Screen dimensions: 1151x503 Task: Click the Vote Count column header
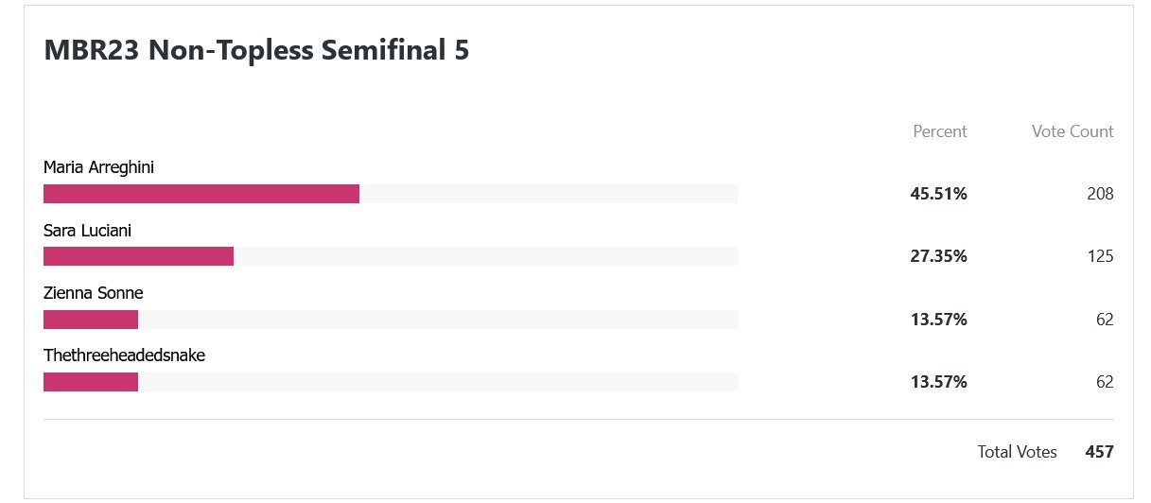click(1073, 131)
